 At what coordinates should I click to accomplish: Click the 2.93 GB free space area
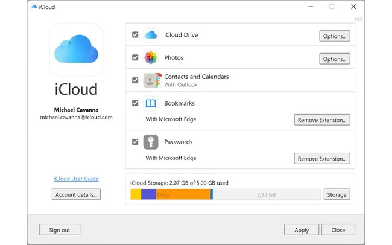pos(267,194)
